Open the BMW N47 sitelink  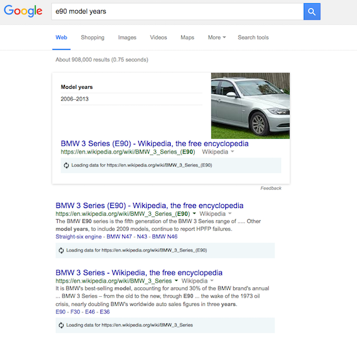click(119, 237)
